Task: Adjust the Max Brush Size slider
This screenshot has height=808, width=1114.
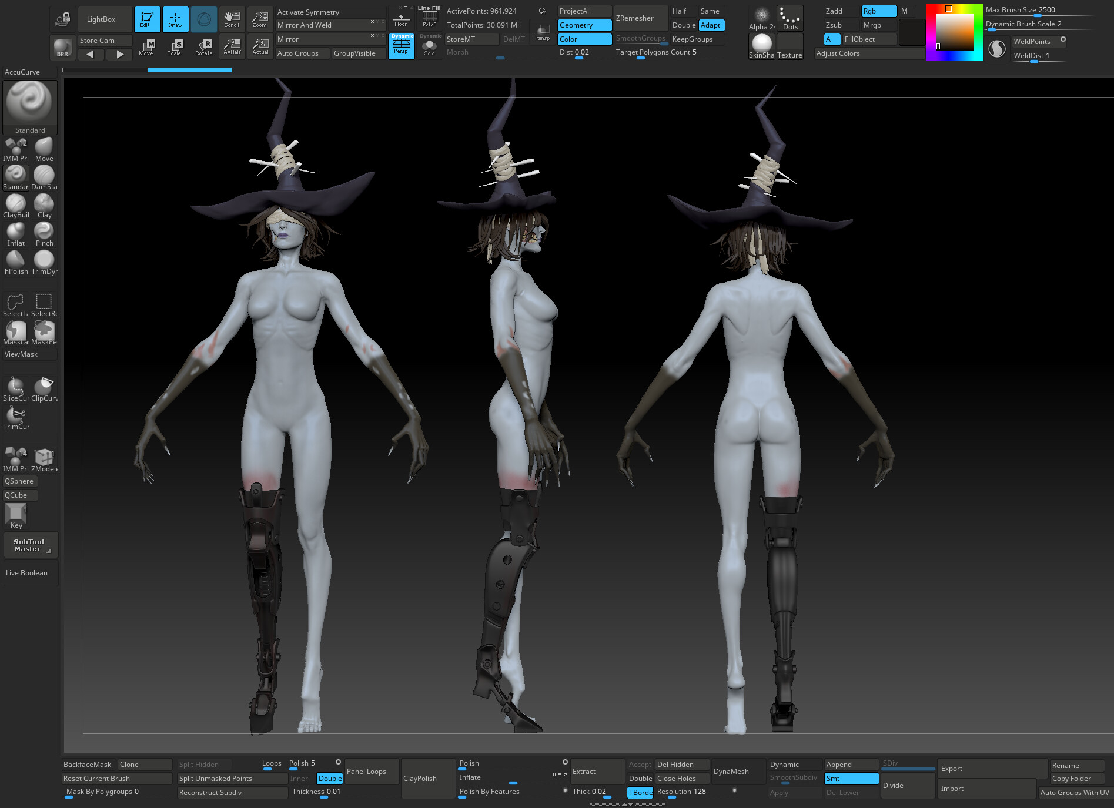Action: point(1038,16)
